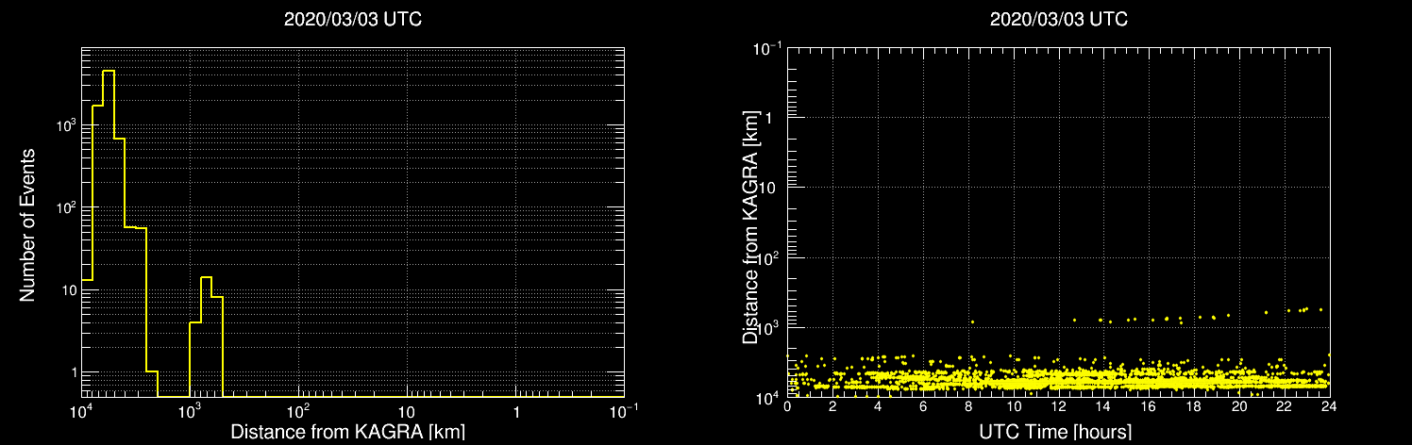Select the "Number of Events" y-axis label
The width and height of the screenshot is (1412, 445).
pyautogui.click(x=27, y=224)
